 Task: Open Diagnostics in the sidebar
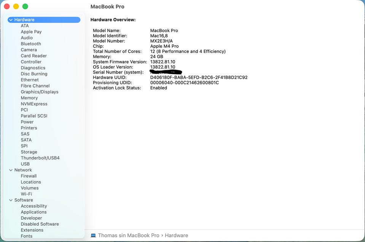[x=33, y=68]
